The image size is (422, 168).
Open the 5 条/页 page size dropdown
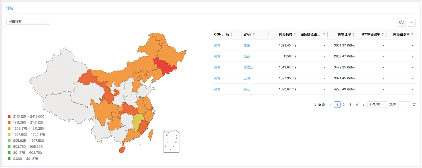(x=377, y=105)
